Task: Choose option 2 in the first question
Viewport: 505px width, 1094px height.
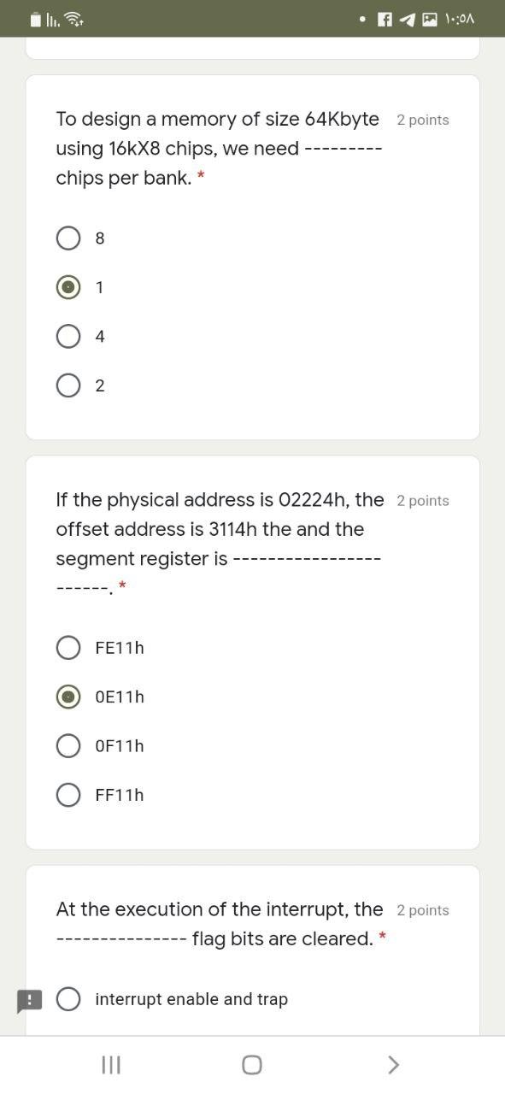Action: point(68,385)
